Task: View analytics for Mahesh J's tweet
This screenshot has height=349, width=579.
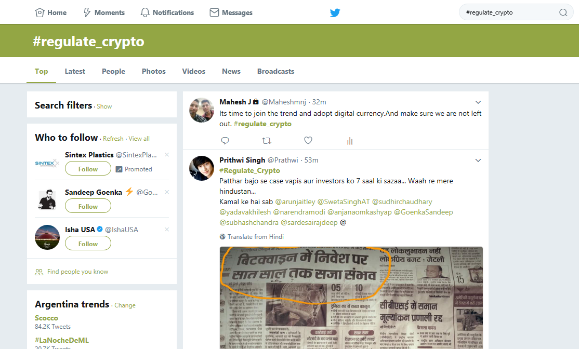Action: (350, 141)
